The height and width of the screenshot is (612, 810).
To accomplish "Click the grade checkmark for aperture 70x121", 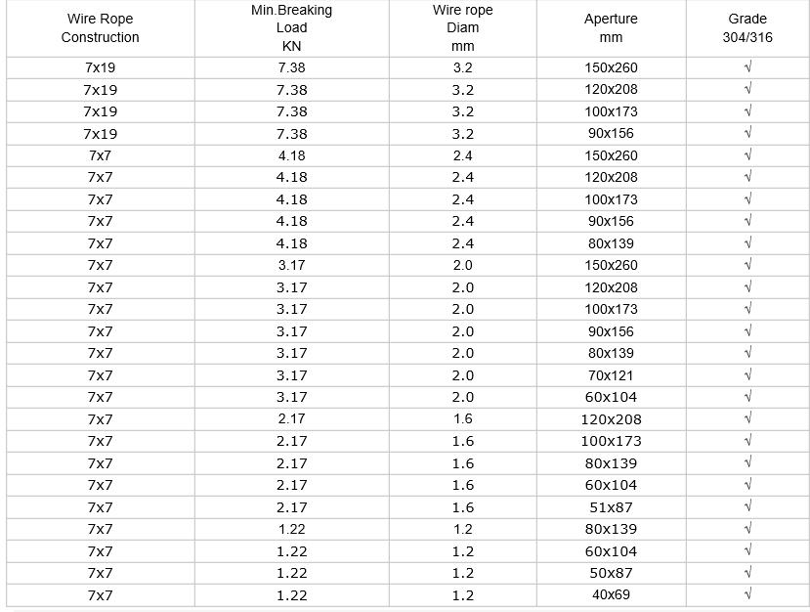I will pos(747,374).
